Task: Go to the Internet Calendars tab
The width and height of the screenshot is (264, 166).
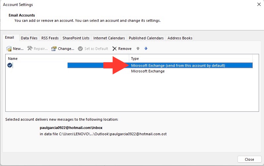Action: coord(109,38)
